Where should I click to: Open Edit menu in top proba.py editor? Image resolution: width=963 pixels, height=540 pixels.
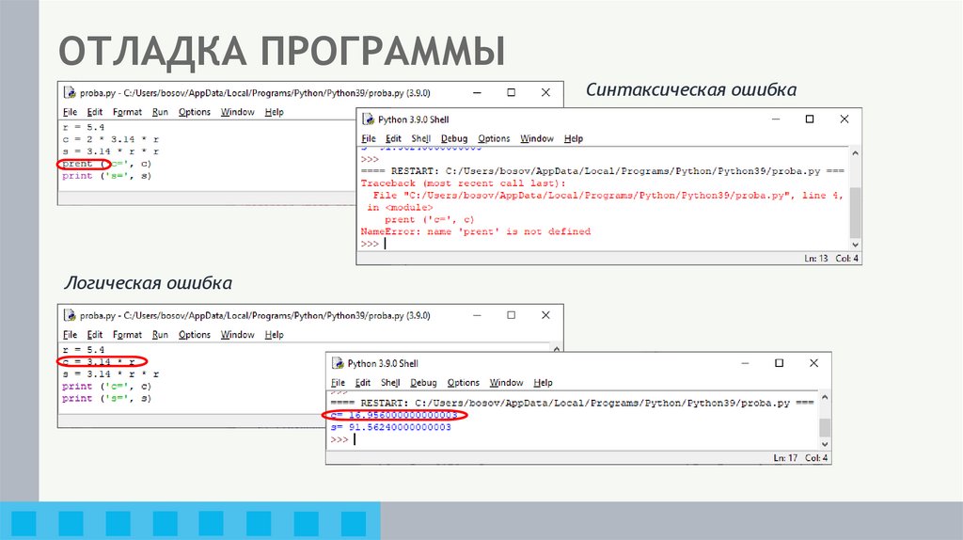[x=95, y=112]
